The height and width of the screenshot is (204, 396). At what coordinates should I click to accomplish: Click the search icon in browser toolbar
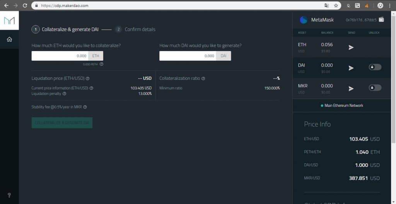(x=348, y=5)
